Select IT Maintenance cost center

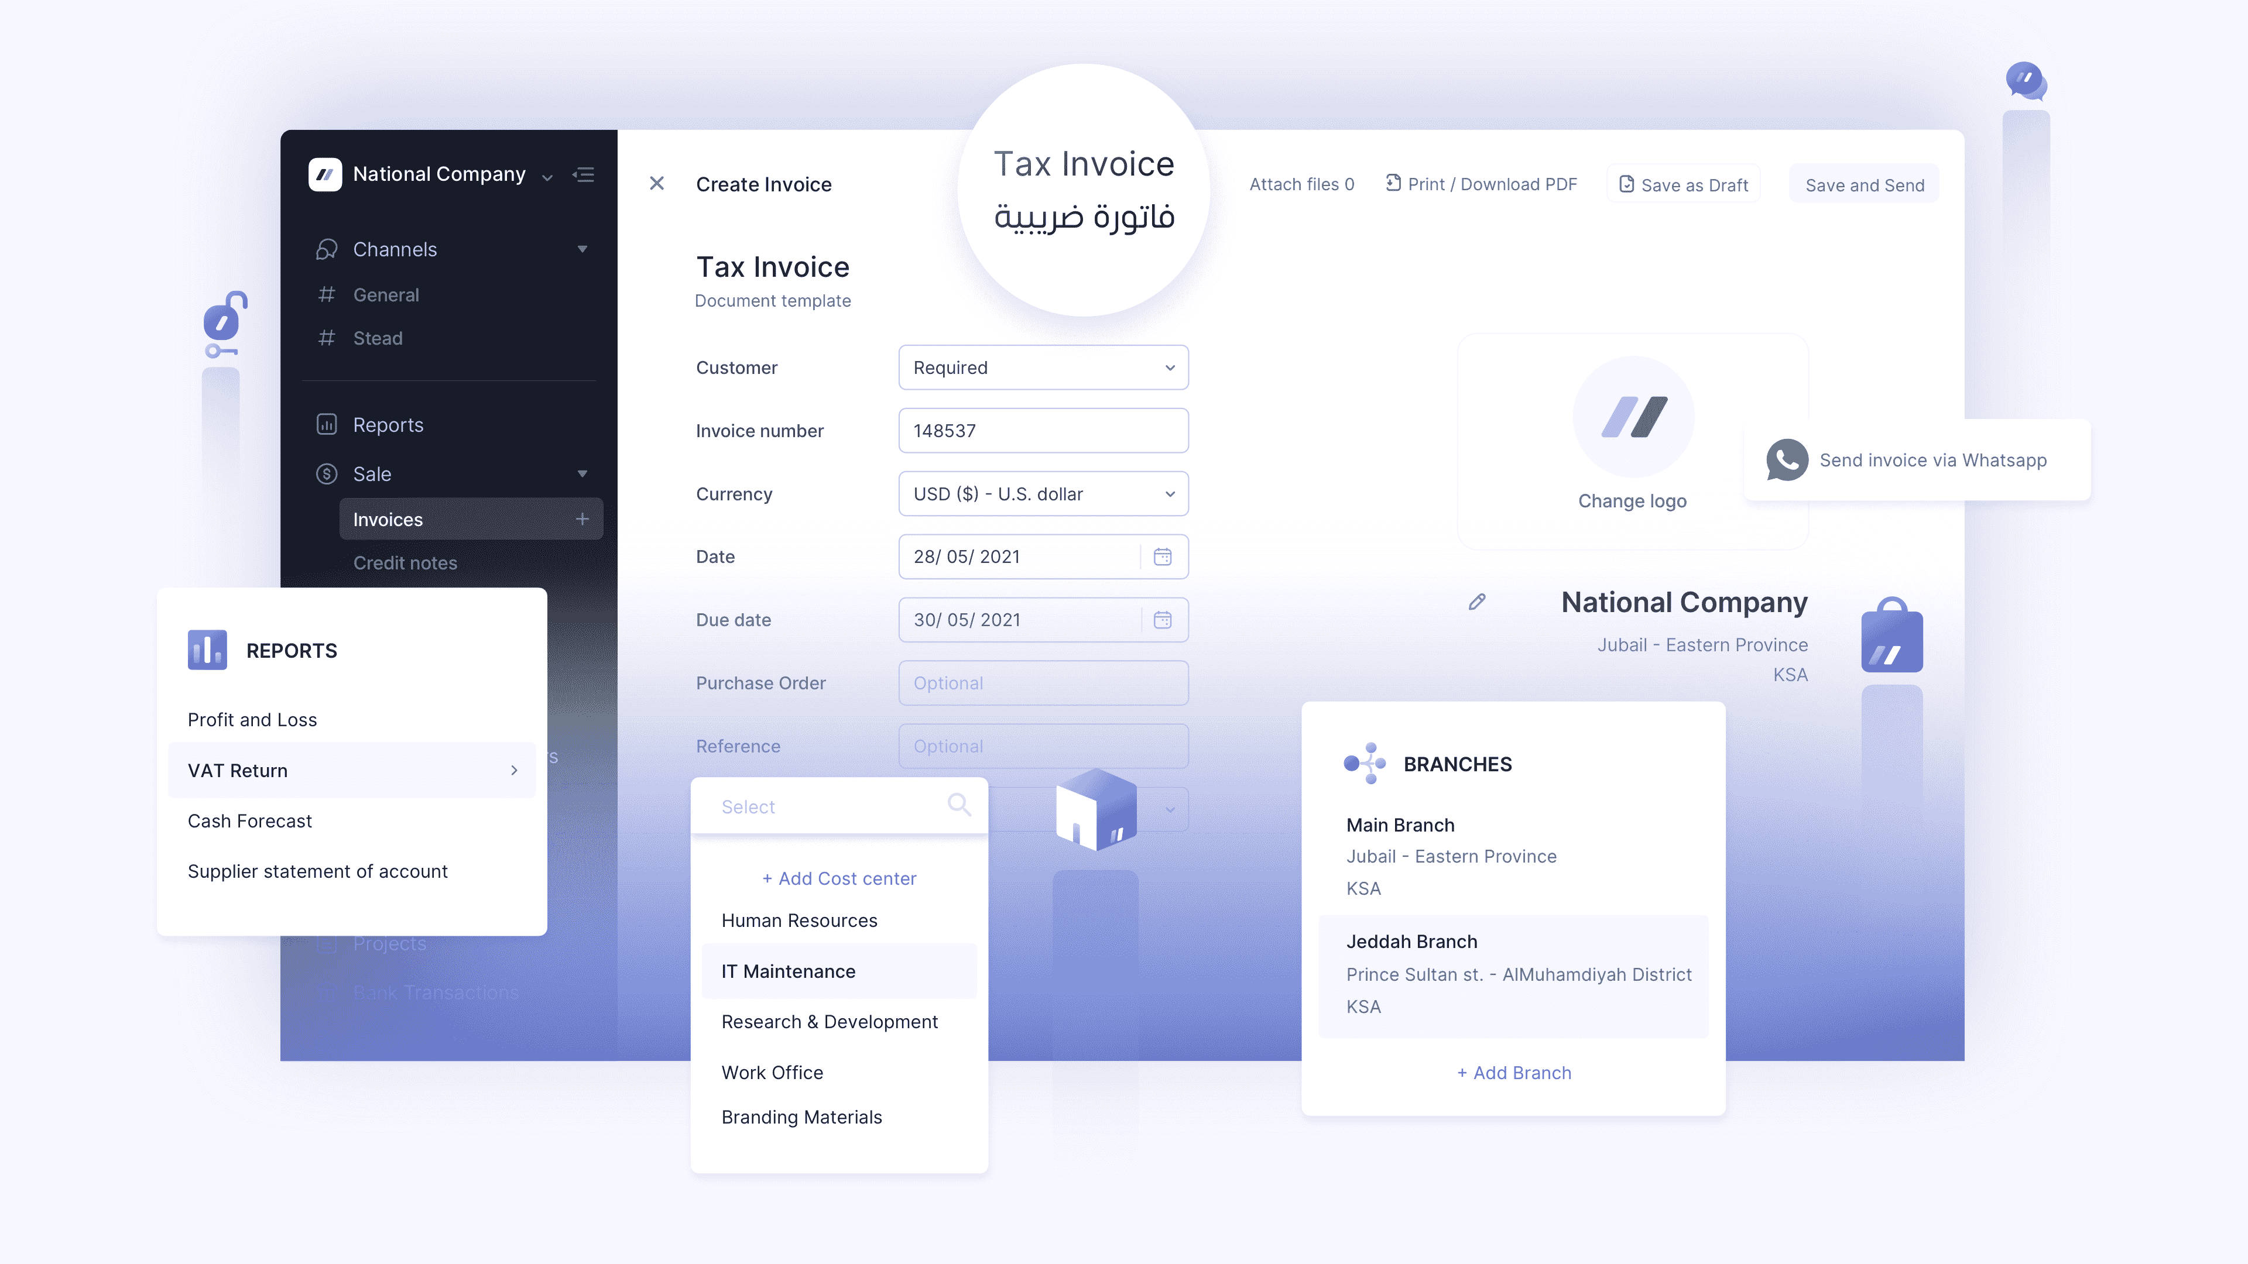pyautogui.click(x=789, y=971)
